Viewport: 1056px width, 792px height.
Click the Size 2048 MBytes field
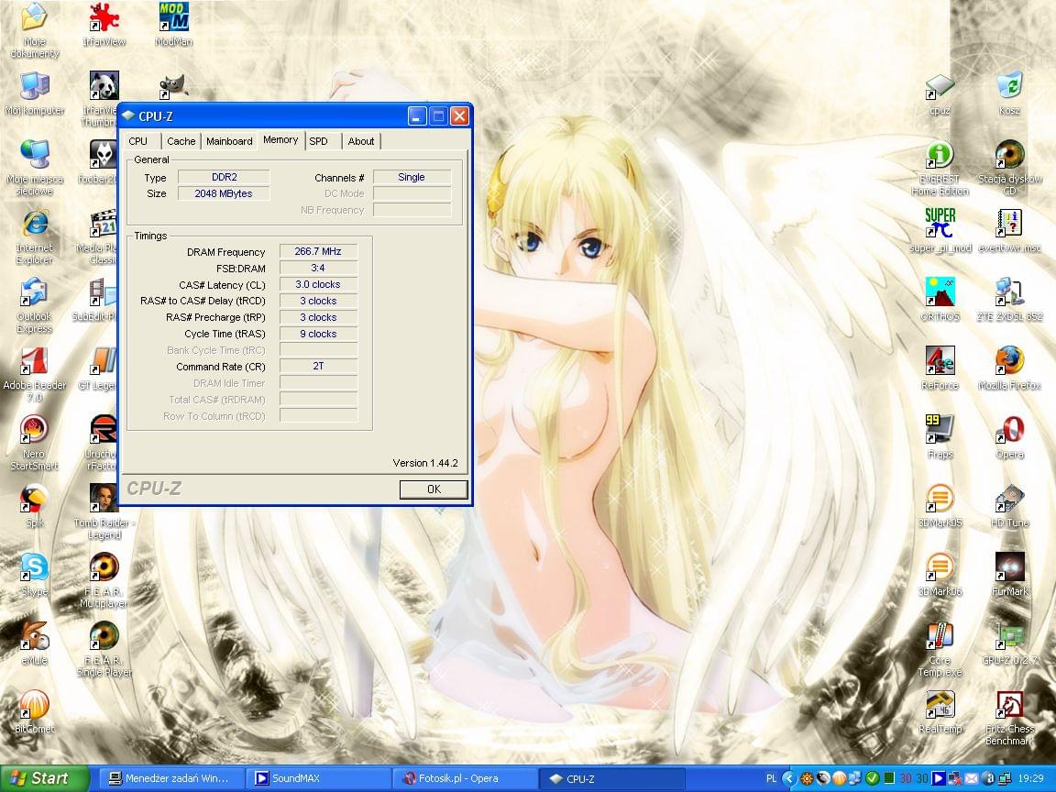coord(225,193)
